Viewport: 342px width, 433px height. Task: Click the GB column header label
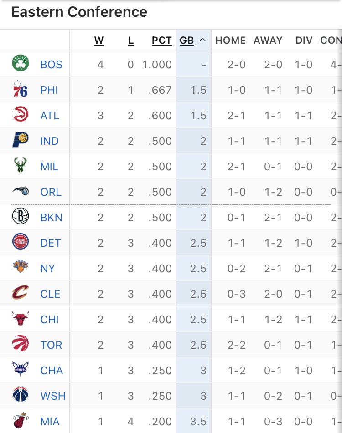coord(187,41)
